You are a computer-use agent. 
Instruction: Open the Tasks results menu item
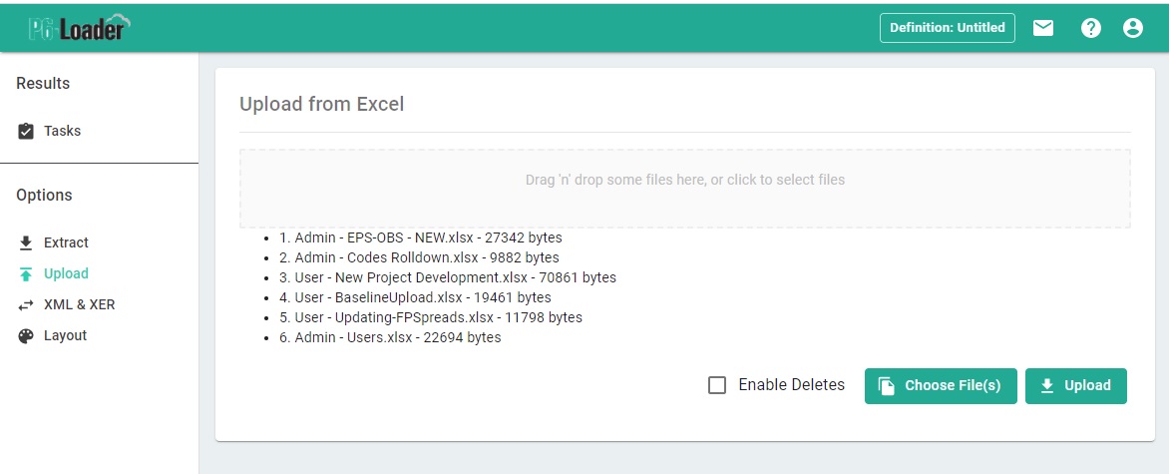pos(63,131)
